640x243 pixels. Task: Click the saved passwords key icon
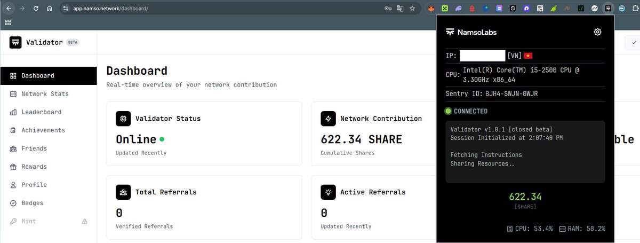click(388, 9)
